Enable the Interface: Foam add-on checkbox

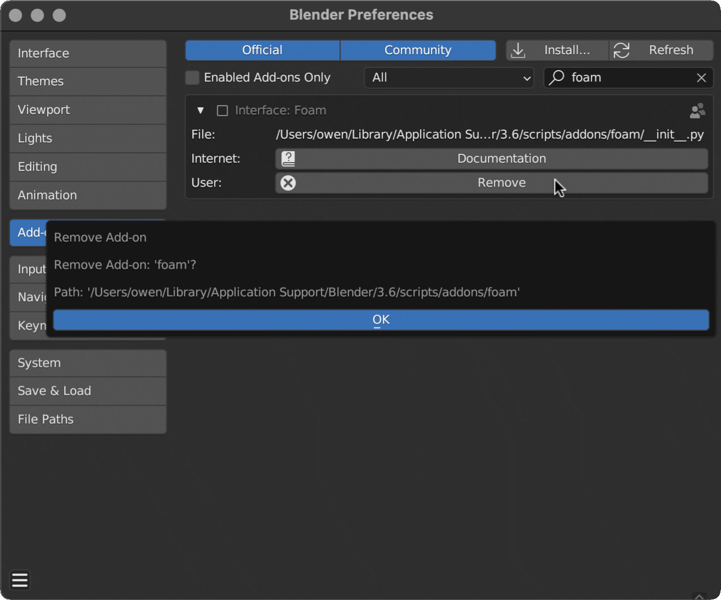click(222, 111)
